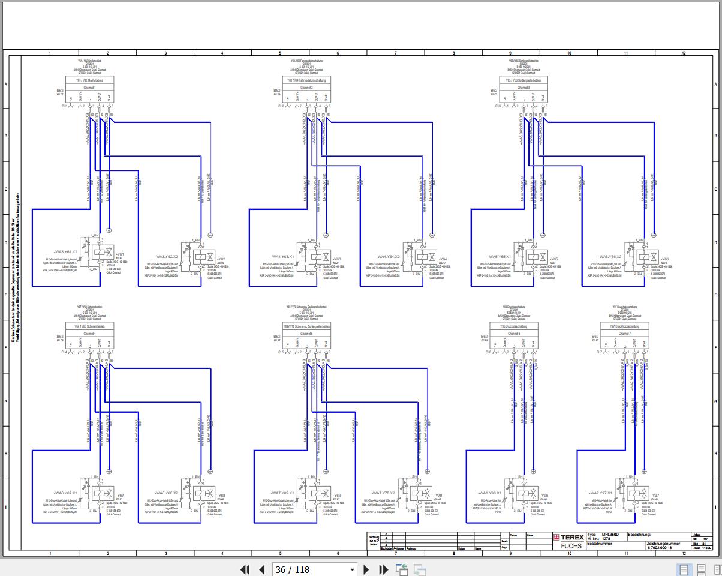The height and width of the screenshot is (576, 722).
Task: Click the -WA3.Y62.X2 connector label
Action: coord(167,256)
